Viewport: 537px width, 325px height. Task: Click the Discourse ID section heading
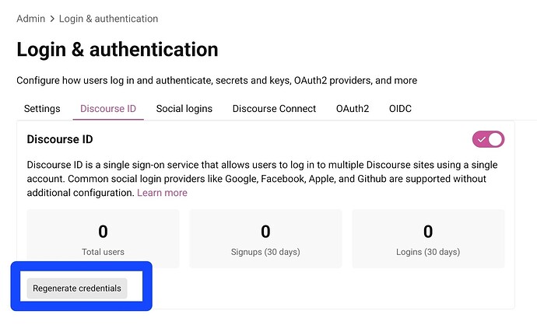coord(60,139)
